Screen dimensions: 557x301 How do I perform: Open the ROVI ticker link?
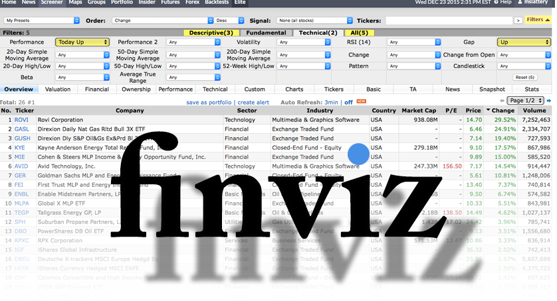[21, 120]
